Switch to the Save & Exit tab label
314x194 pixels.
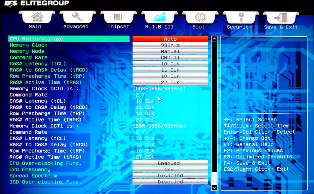click(281, 27)
